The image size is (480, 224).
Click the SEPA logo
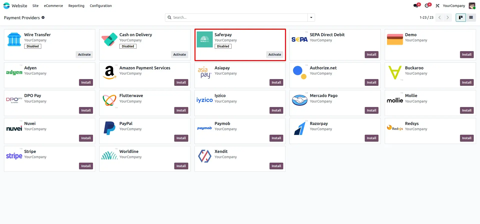(299, 39)
